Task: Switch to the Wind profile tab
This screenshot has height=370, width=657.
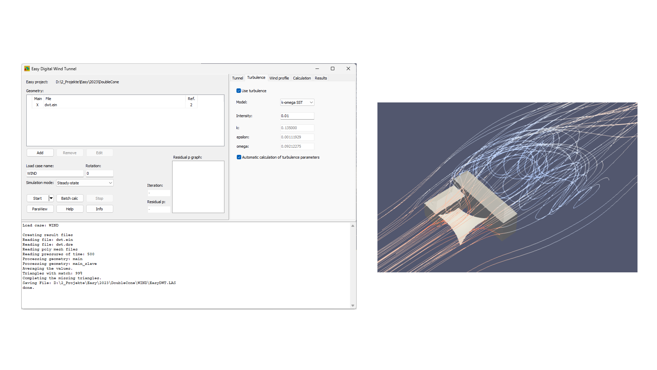Action: pos(279,78)
